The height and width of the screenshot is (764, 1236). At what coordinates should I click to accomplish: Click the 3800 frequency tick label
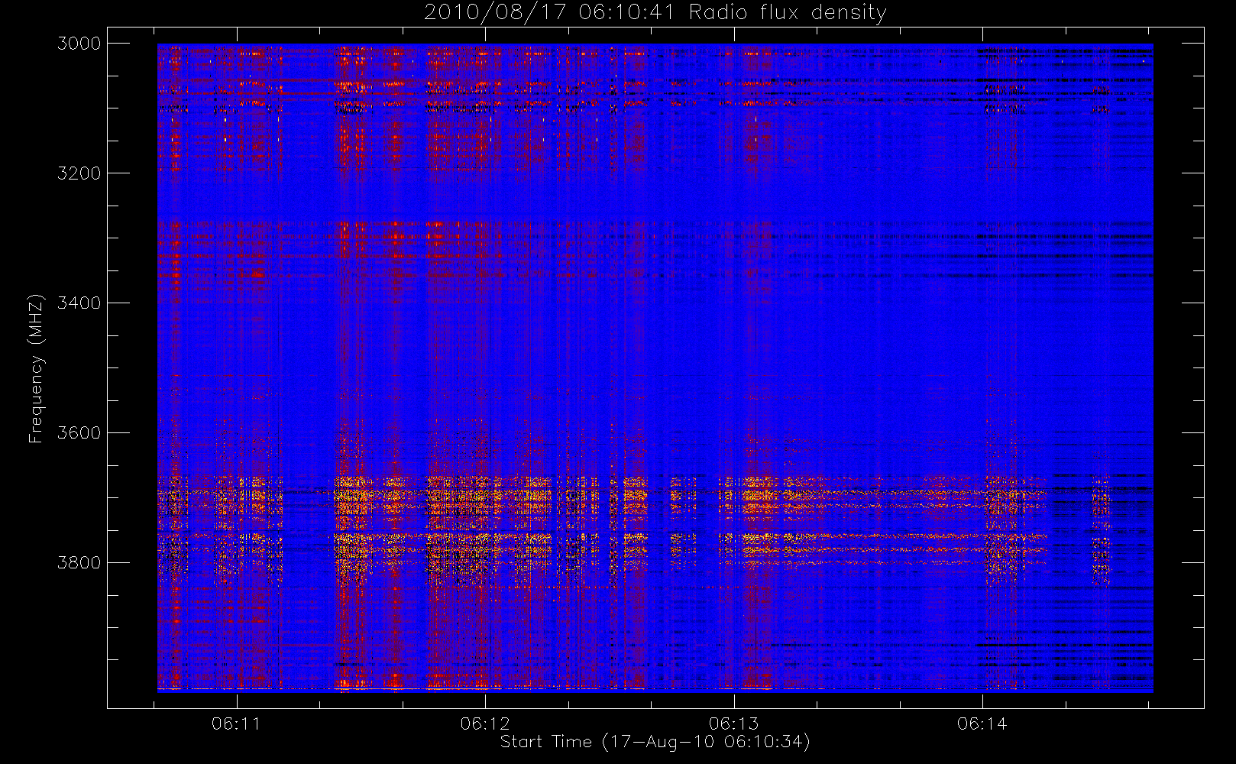tap(79, 563)
